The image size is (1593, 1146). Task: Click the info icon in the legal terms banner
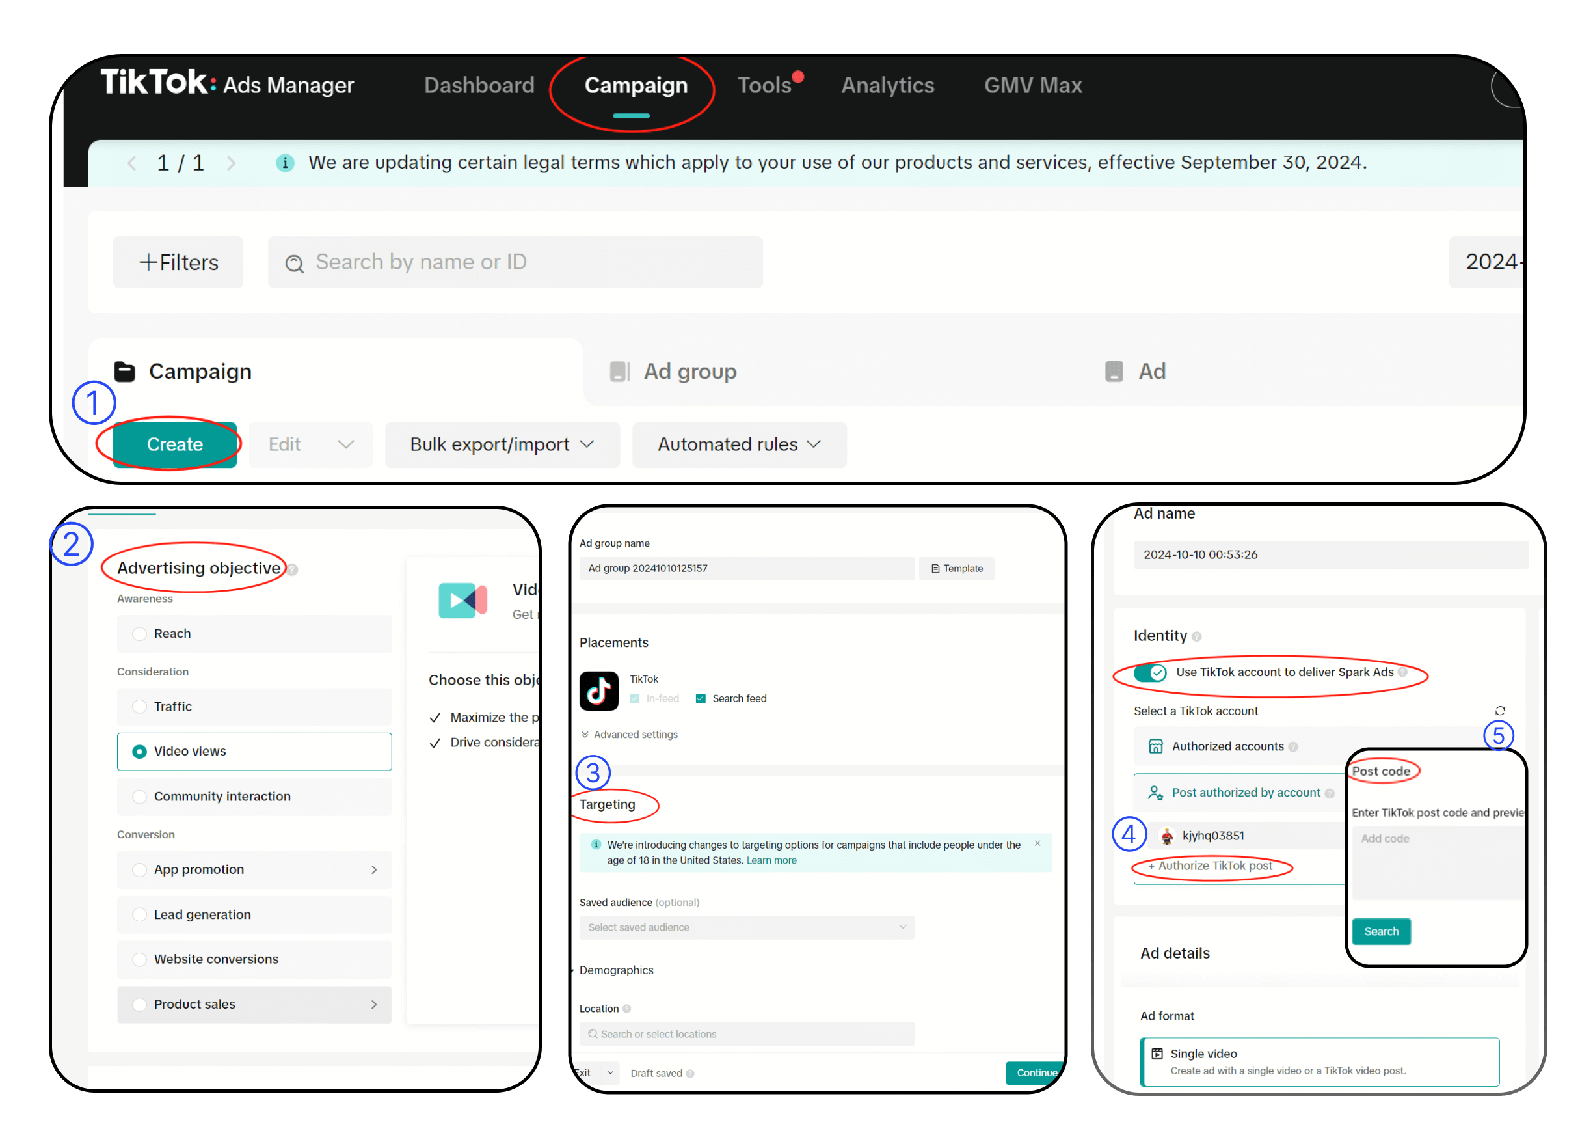point(284,163)
